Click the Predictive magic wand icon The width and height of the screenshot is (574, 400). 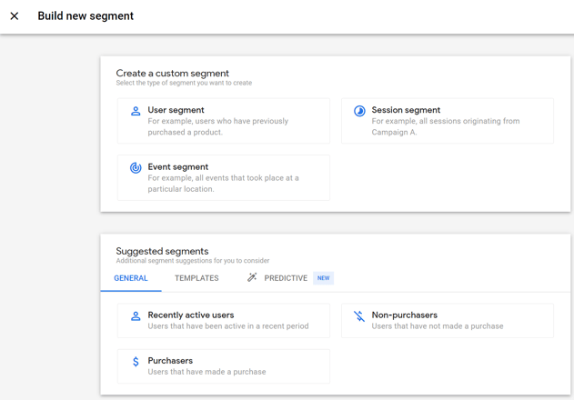coord(252,277)
